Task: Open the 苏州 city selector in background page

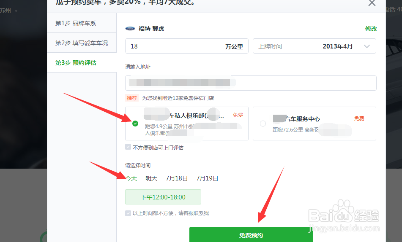Action: [8, 11]
